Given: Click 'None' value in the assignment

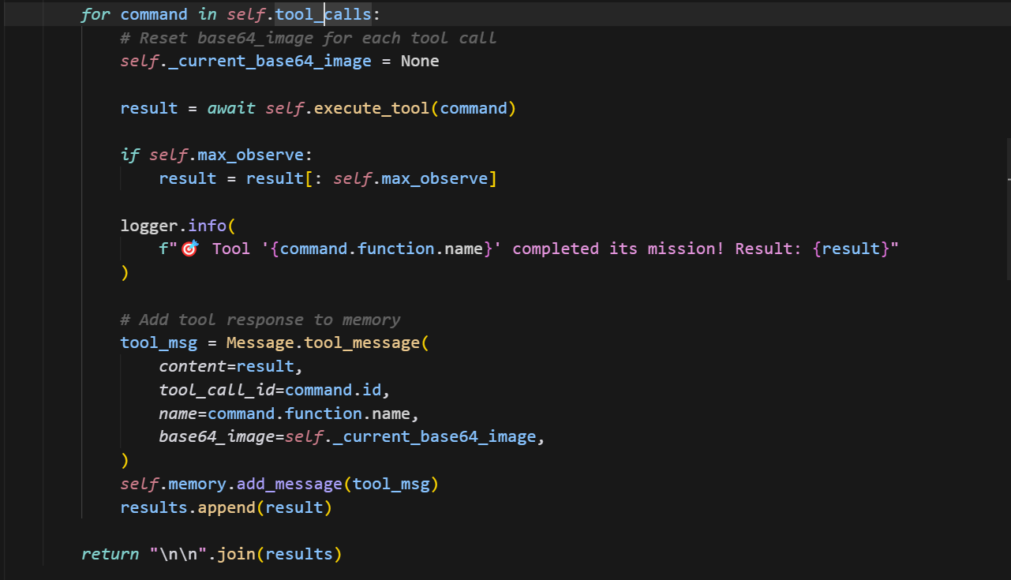Looking at the screenshot, I should coord(420,61).
